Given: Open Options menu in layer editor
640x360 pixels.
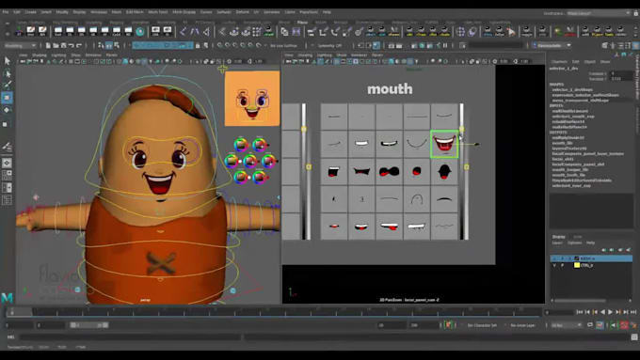Looking at the screenshot, I should point(574,243).
